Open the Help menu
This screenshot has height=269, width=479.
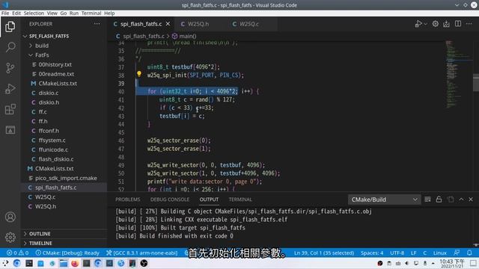(109, 13)
